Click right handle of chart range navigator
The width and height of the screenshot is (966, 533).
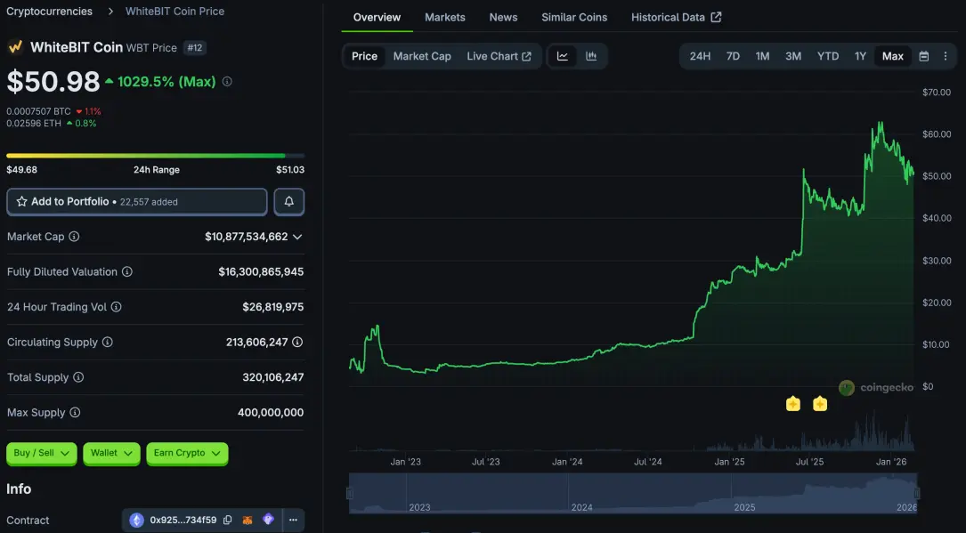(x=917, y=493)
